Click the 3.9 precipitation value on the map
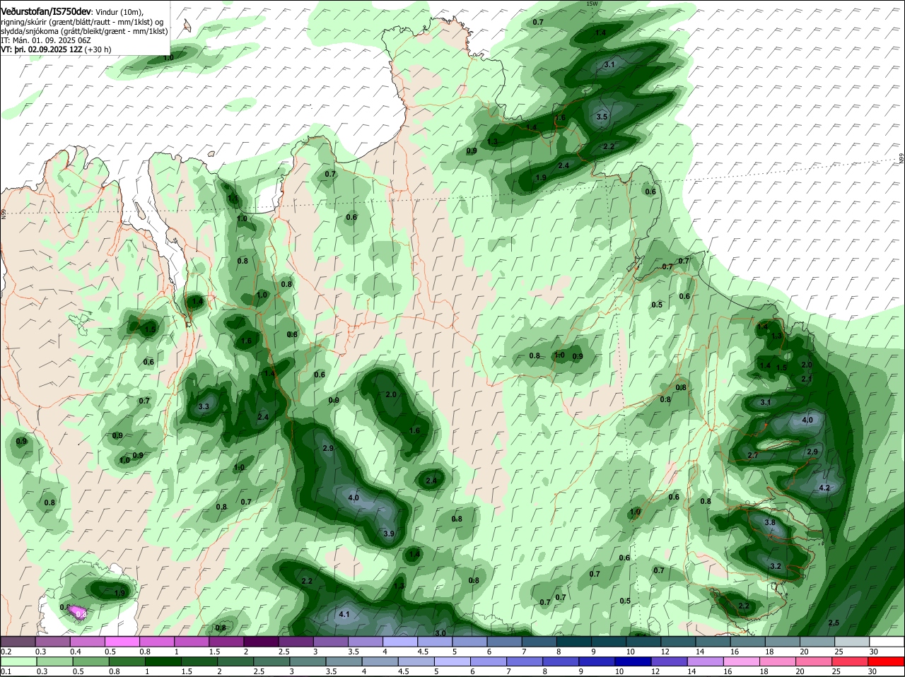The image size is (905, 677). point(388,534)
